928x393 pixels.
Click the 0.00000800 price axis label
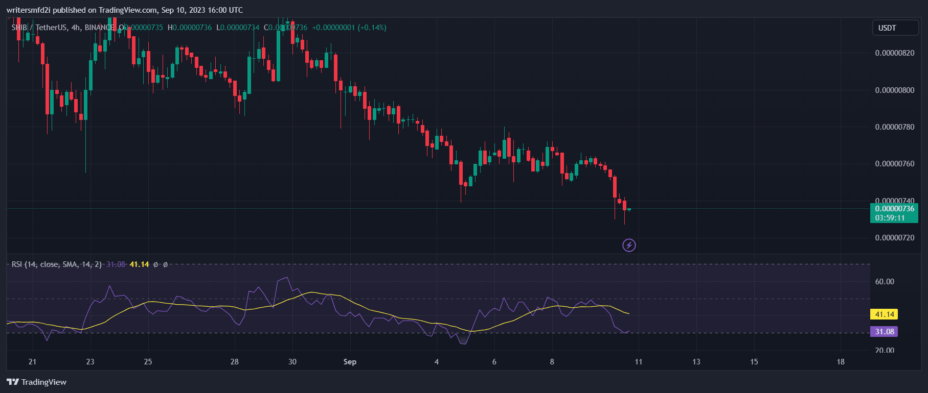pos(894,90)
